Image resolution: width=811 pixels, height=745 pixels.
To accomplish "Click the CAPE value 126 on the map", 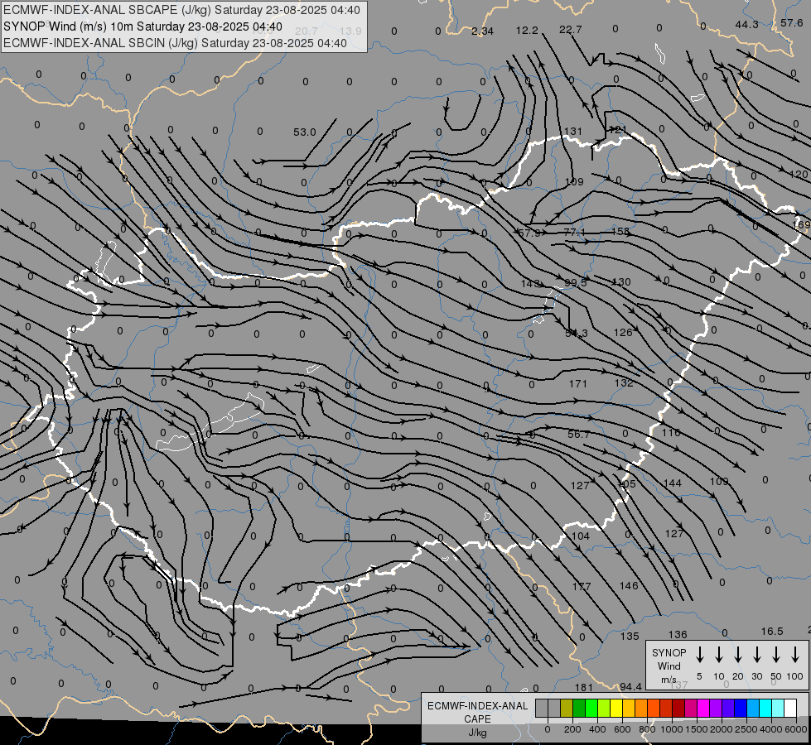I will pyautogui.click(x=623, y=333).
